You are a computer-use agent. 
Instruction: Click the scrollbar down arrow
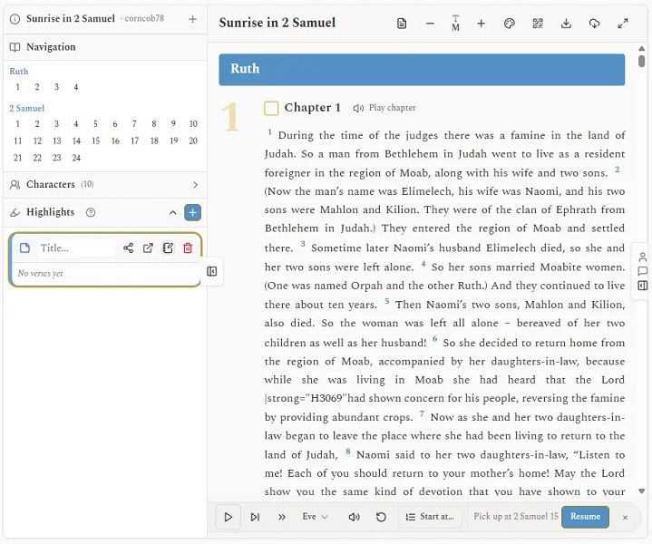point(642,491)
